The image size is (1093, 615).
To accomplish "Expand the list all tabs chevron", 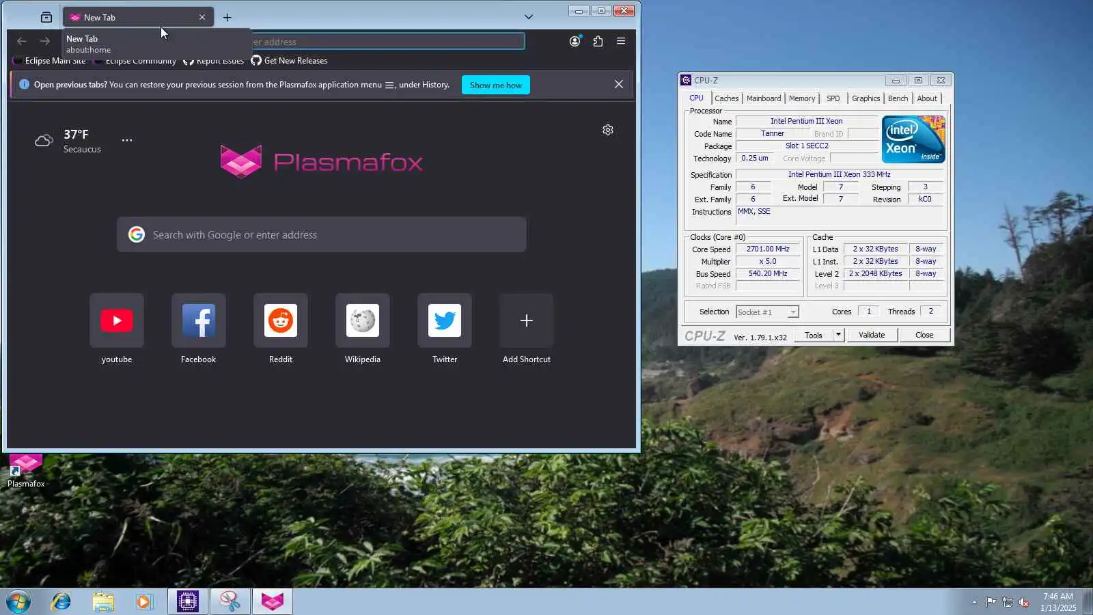I will click(528, 17).
